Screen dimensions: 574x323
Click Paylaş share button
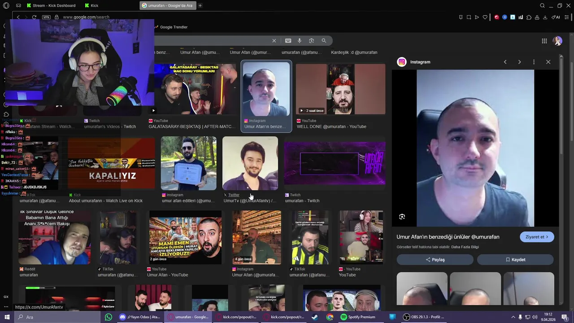coord(435,260)
